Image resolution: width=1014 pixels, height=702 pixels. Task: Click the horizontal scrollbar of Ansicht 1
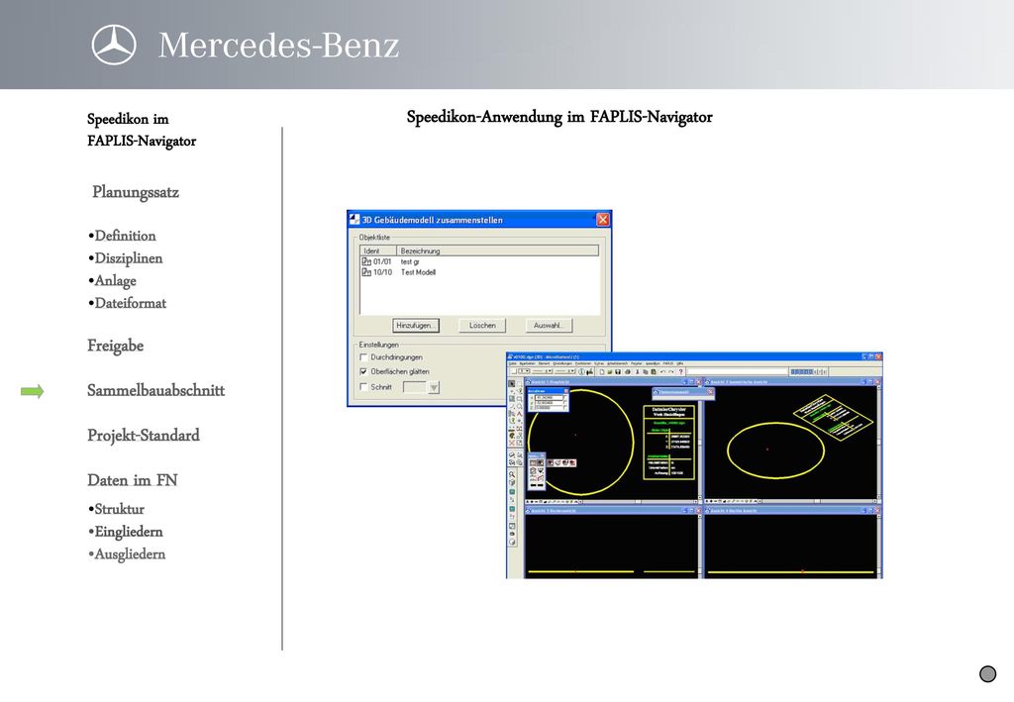[x=639, y=502]
